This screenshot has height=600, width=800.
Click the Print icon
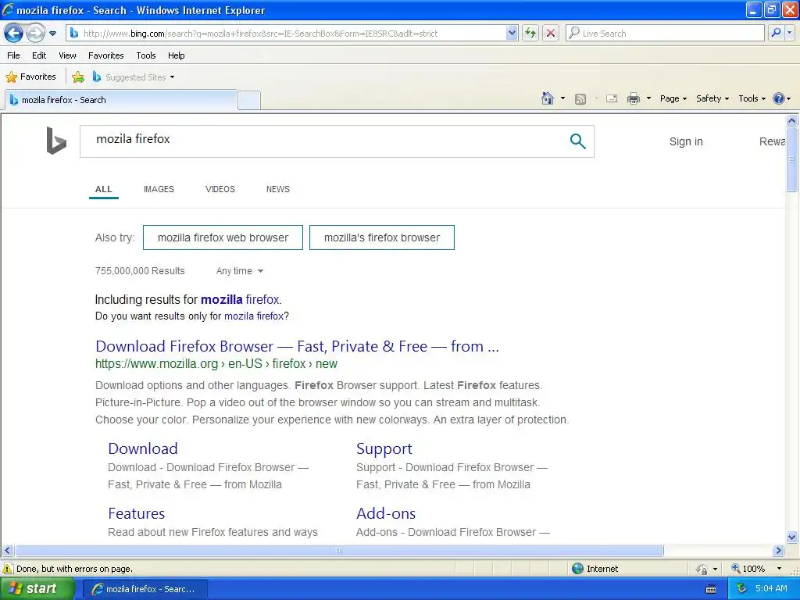tap(633, 98)
